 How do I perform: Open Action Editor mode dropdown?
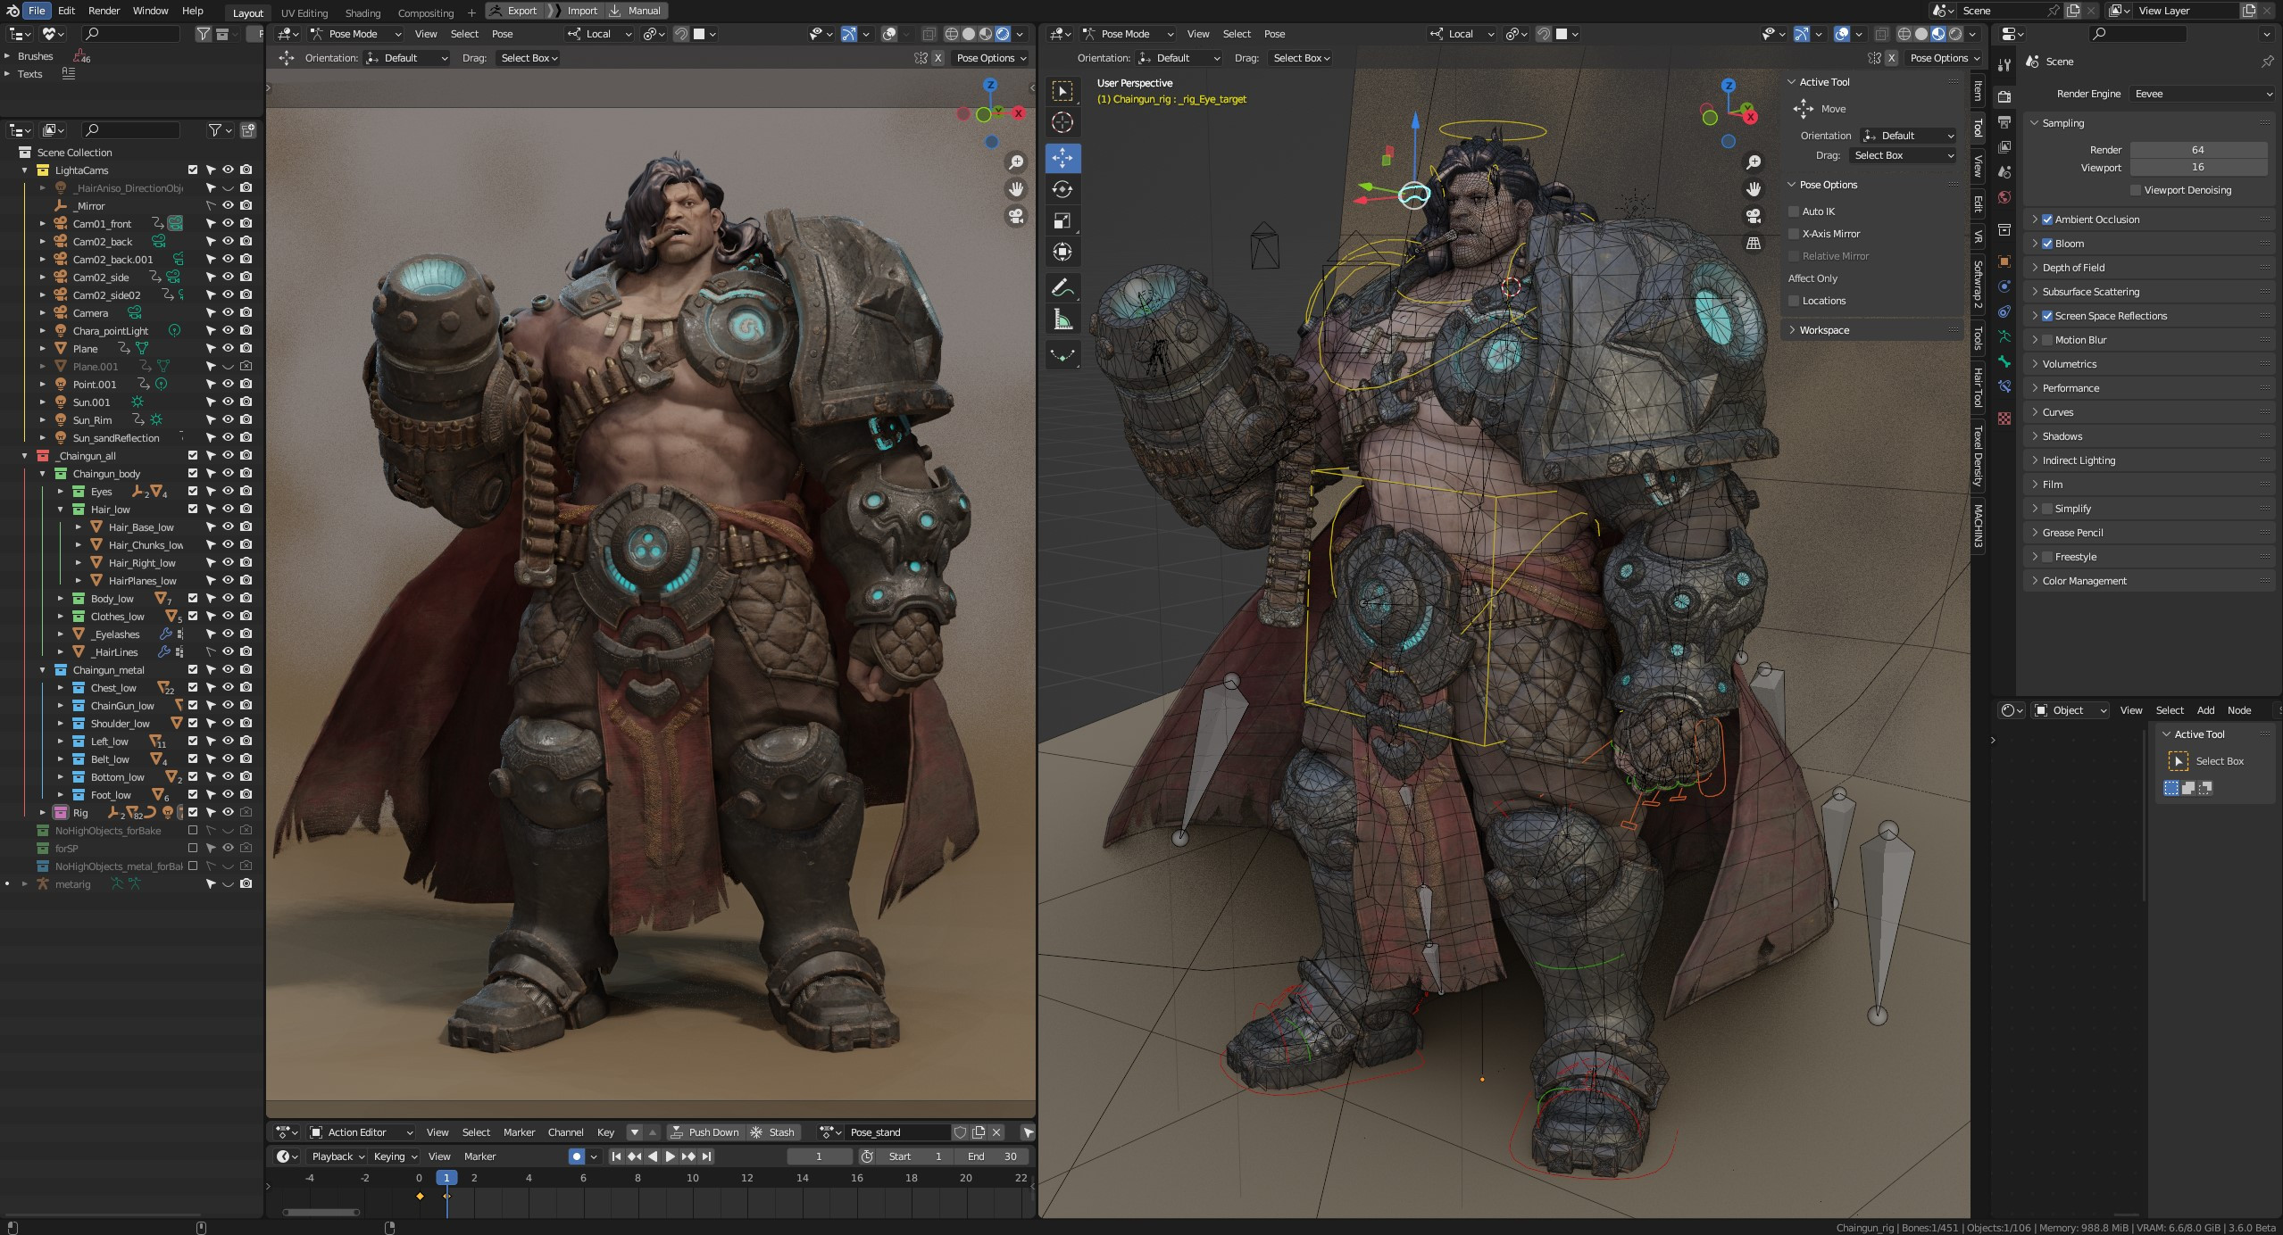(361, 1132)
